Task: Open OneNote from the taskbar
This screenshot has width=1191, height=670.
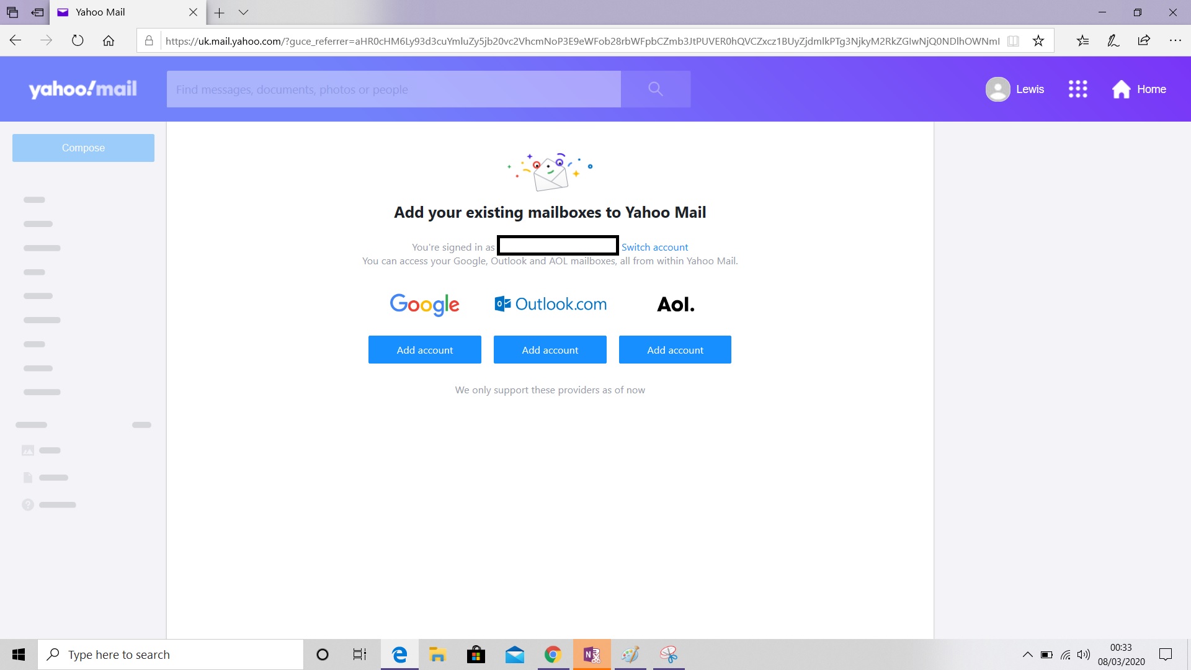Action: 591,654
